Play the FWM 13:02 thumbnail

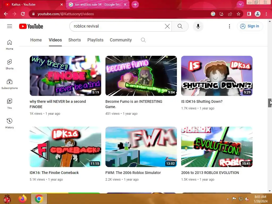[x=141, y=147]
